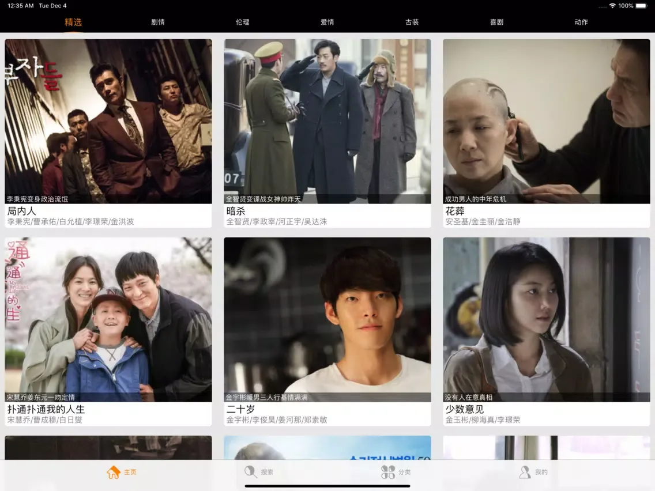Switch to the 伦理 tab

242,22
